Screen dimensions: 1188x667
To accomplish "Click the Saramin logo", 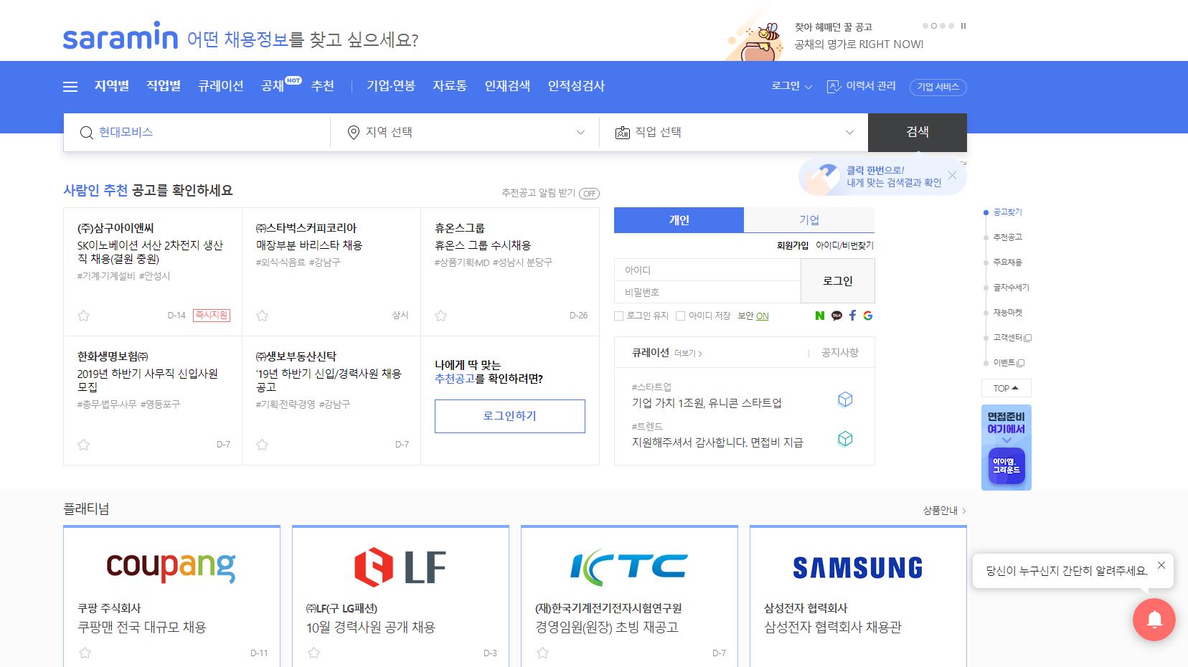I will (x=121, y=36).
